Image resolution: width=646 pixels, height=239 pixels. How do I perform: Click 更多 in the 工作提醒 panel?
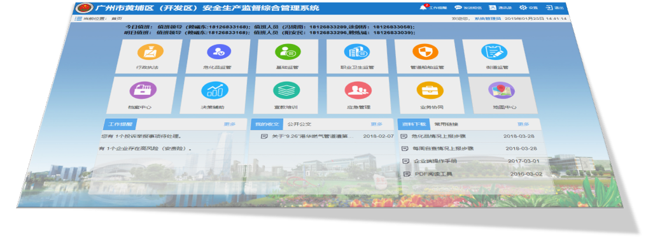[x=230, y=124]
